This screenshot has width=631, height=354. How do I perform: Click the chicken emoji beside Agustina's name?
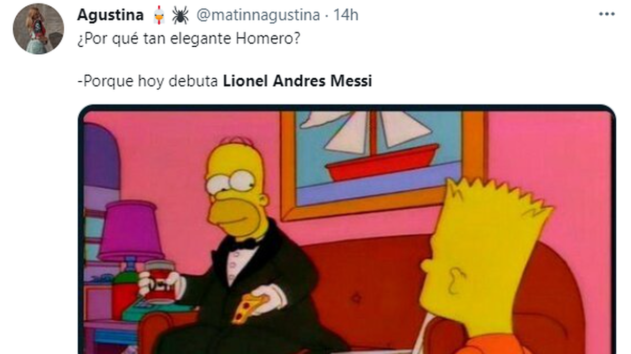click(x=159, y=15)
